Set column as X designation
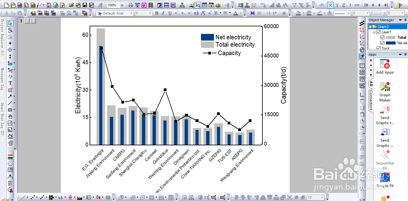Viewport: 408px width, 201px height. tap(331, 5)
